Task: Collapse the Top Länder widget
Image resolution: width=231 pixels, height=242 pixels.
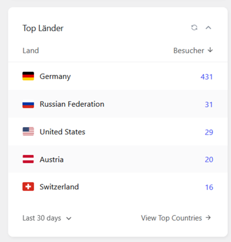Action: click(208, 28)
